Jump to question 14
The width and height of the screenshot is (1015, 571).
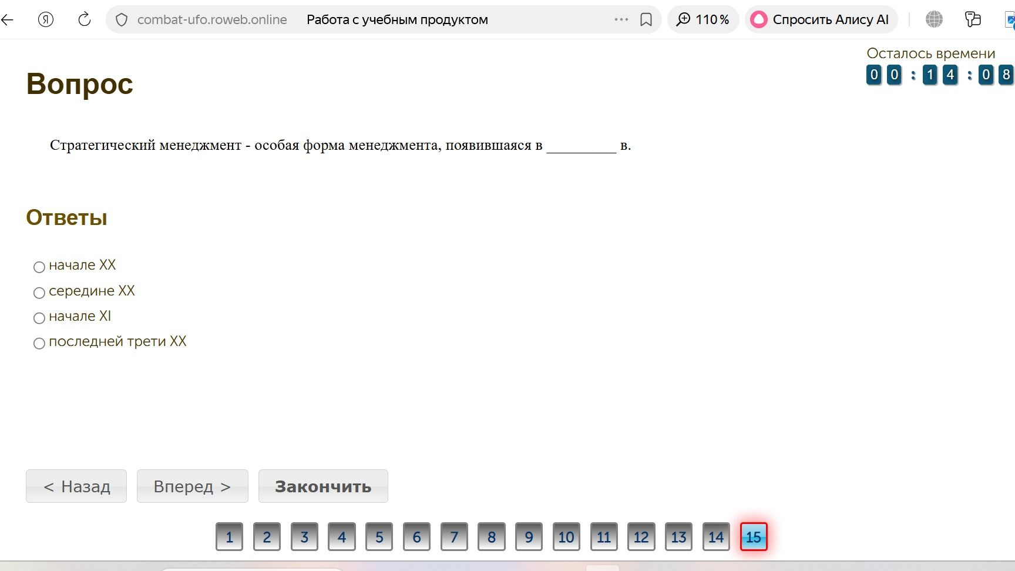tap(716, 537)
